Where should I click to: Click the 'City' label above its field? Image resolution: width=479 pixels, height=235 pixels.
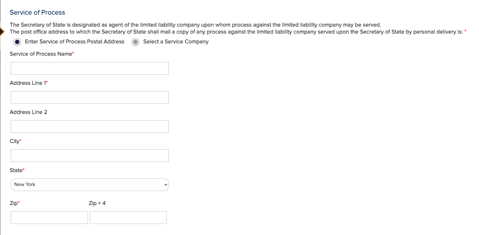coord(15,141)
